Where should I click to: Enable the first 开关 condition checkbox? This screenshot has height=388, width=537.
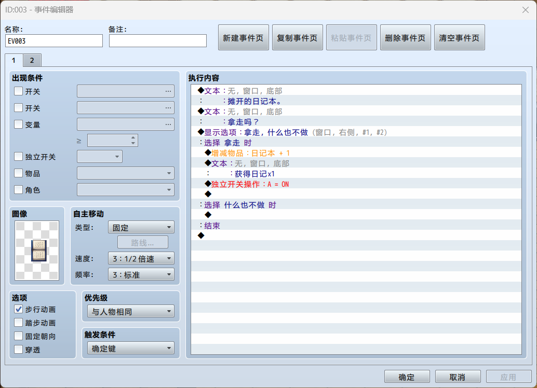point(19,91)
